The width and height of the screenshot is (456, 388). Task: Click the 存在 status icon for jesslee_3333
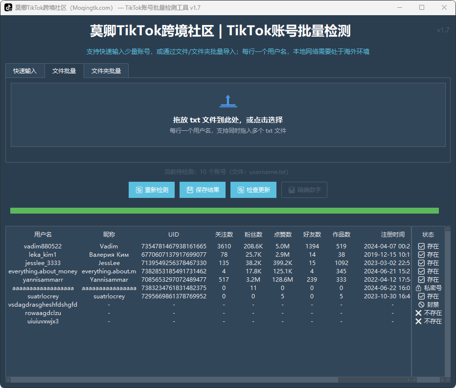[x=421, y=263]
